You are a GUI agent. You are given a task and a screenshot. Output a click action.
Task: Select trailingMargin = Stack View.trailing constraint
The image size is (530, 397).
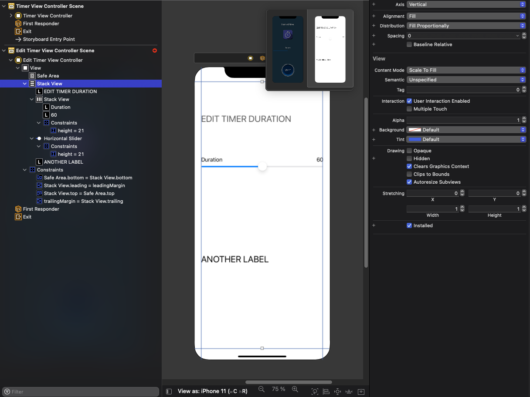(84, 201)
